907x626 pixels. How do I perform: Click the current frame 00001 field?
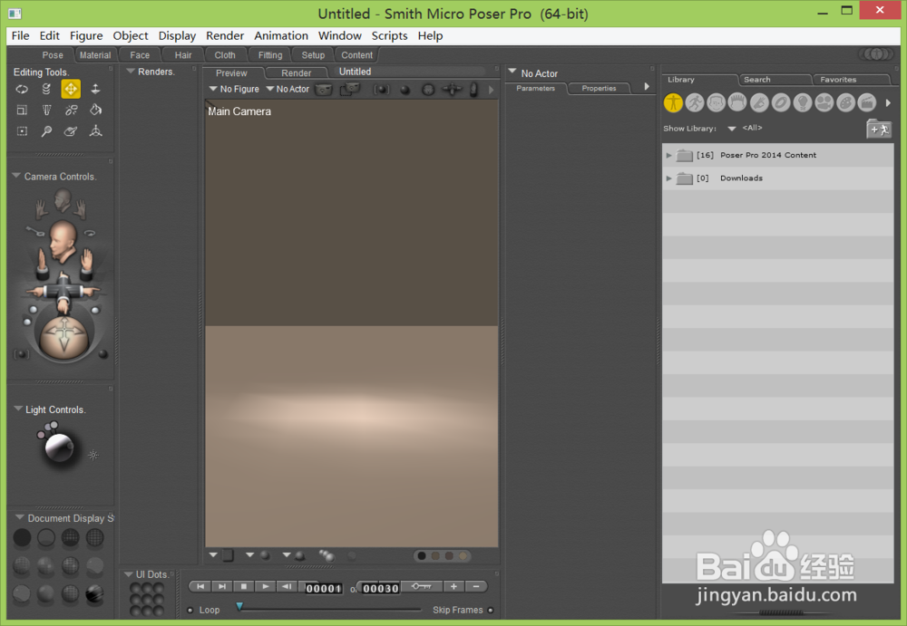(x=324, y=589)
